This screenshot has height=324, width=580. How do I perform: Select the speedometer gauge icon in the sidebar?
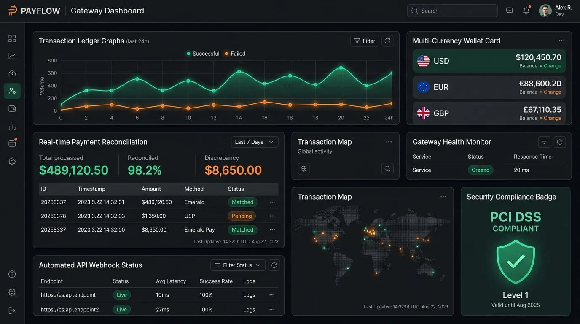(12, 73)
